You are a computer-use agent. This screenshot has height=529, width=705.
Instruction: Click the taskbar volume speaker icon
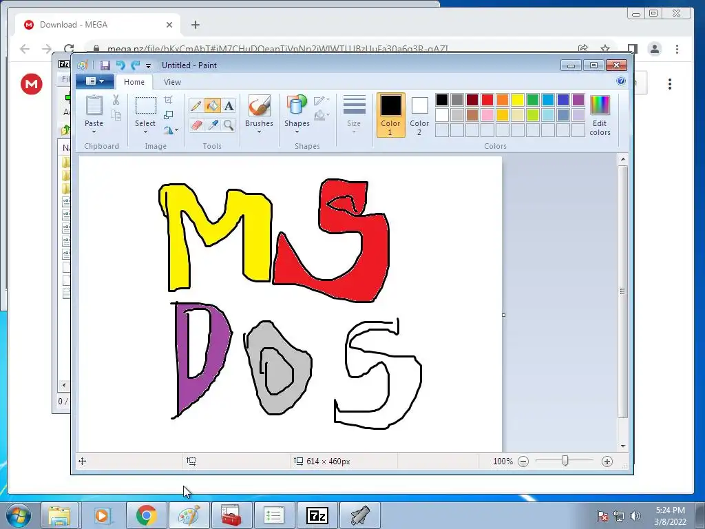[x=635, y=516]
